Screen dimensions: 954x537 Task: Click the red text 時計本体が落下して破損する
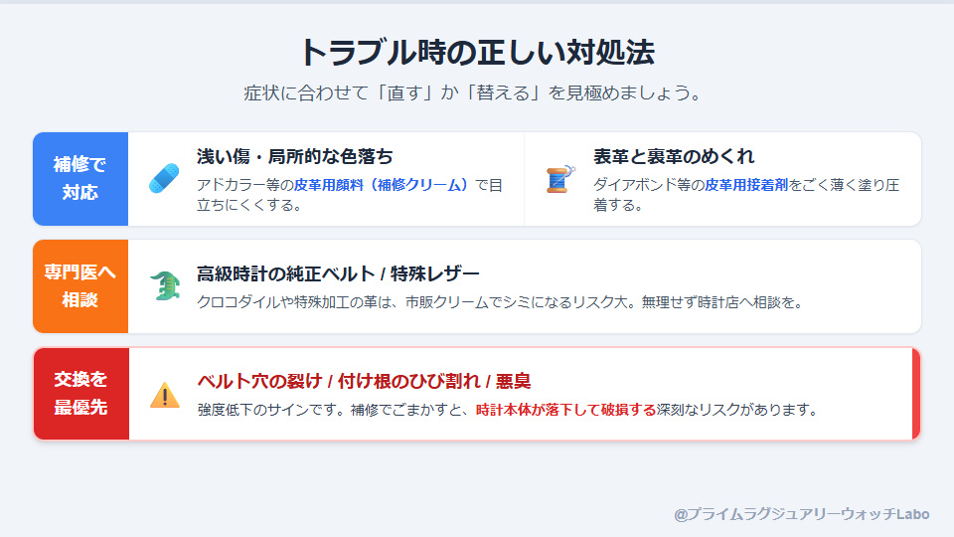565,410
